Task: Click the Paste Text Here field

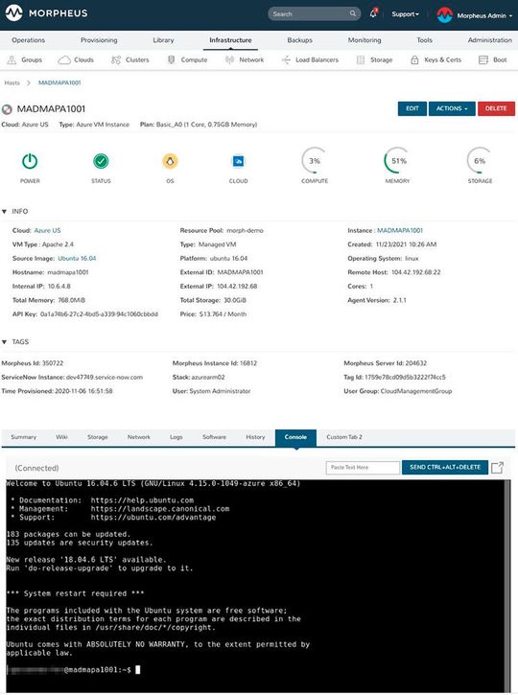Action: [x=363, y=467]
